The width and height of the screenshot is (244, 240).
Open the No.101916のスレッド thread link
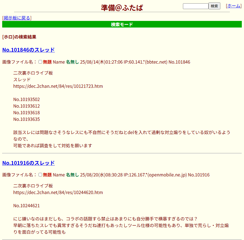click(28, 163)
